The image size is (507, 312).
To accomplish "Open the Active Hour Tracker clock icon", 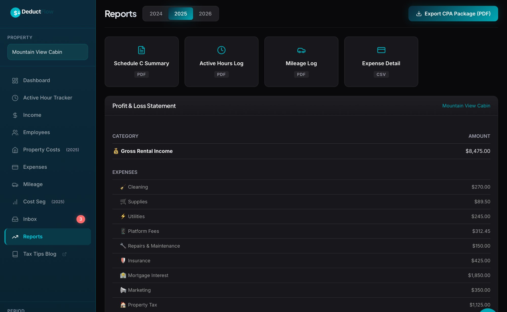I will pyautogui.click(x=15, y=98).
